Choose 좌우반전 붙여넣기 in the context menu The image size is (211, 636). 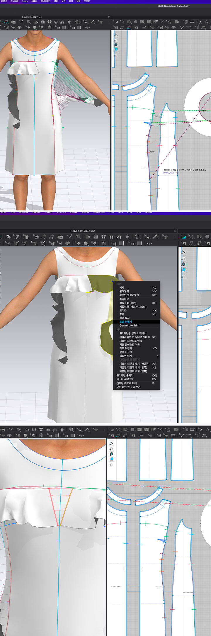(x=136, y=295)
